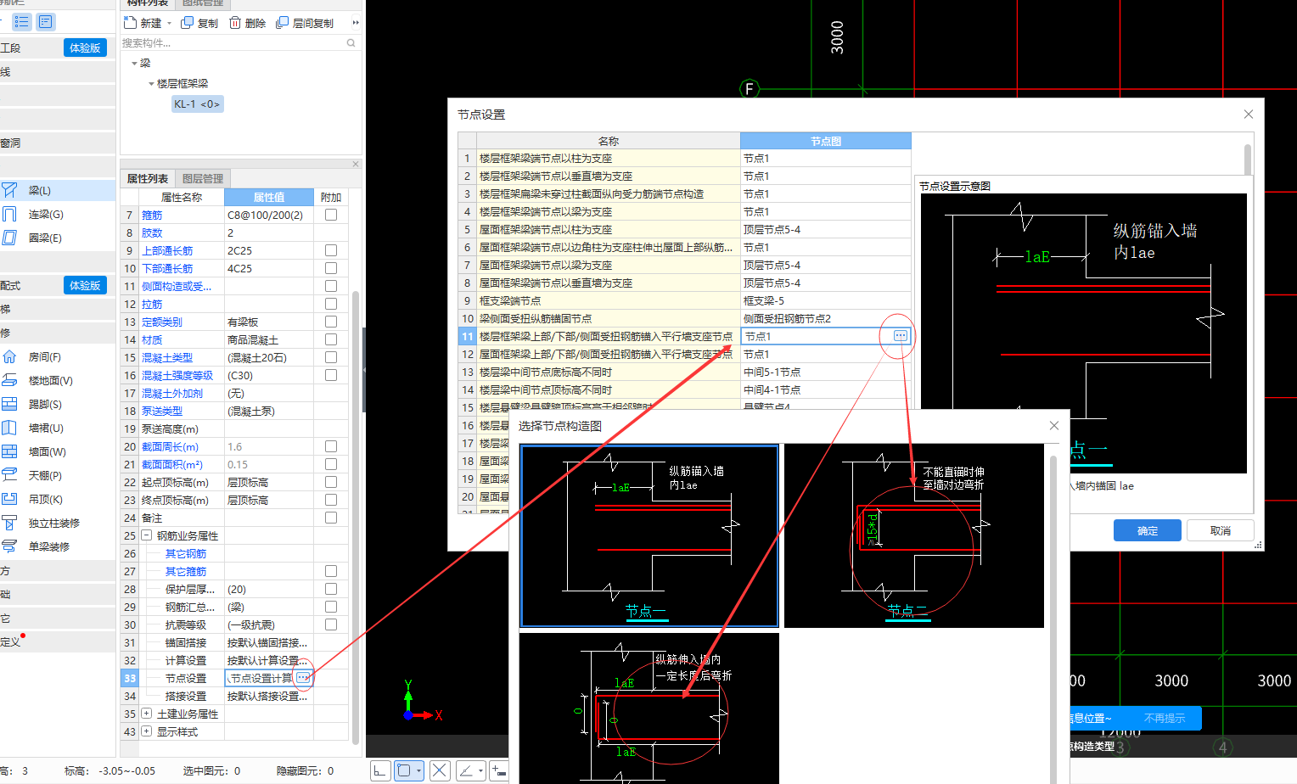
Task: Click the dynamic input plus icon in status bar
Action: [x=499, y=770]
